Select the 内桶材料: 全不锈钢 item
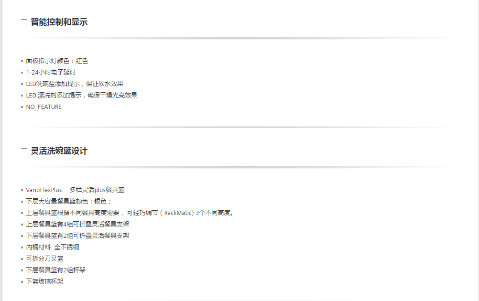The width and height of the screenshot is (479, 301). pos(53,247)
